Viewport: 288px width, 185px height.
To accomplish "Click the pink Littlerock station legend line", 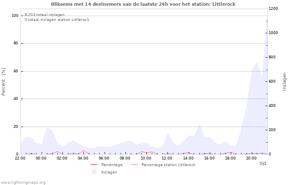I will tap(134, 165).
